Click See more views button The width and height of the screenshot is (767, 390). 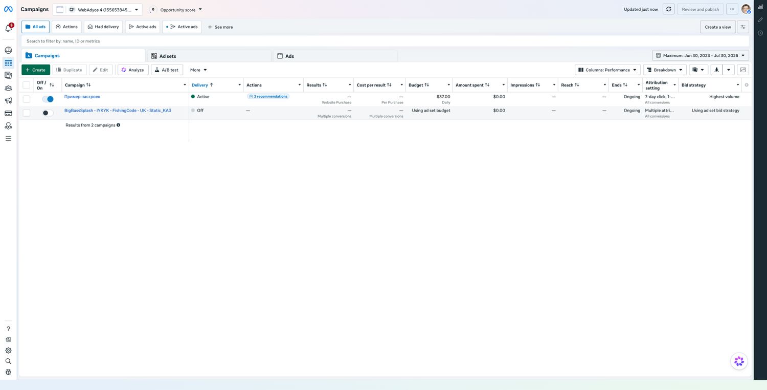click(x=220, y=27)
